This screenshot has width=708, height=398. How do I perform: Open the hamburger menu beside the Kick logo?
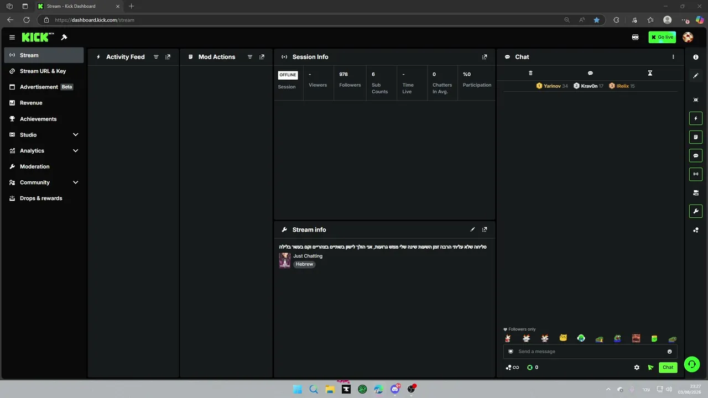coord(12,38)
